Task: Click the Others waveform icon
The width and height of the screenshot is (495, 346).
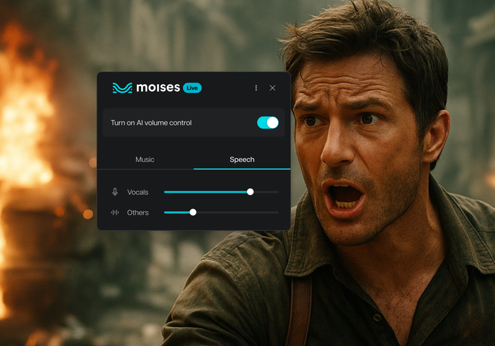Action: (x=115, y=213)
